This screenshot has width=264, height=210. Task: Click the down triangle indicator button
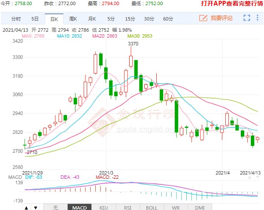[36, 208]
